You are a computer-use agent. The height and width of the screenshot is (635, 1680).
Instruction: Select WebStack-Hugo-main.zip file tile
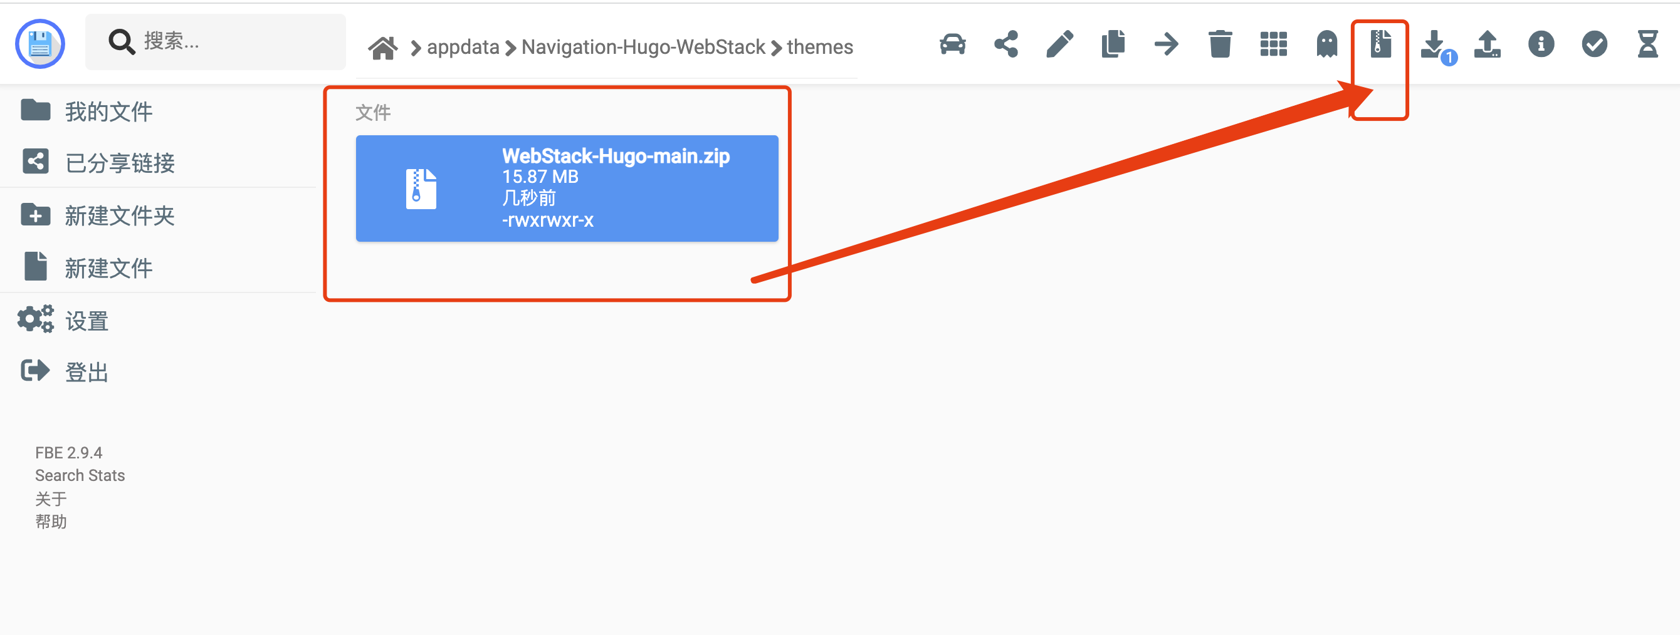[x=567, y=189]
